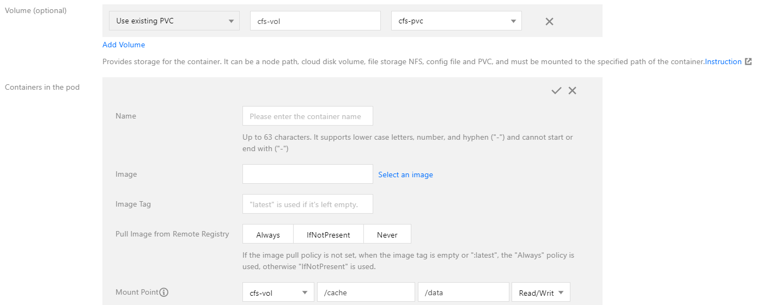Select Always image pull policy

point(268,234)
